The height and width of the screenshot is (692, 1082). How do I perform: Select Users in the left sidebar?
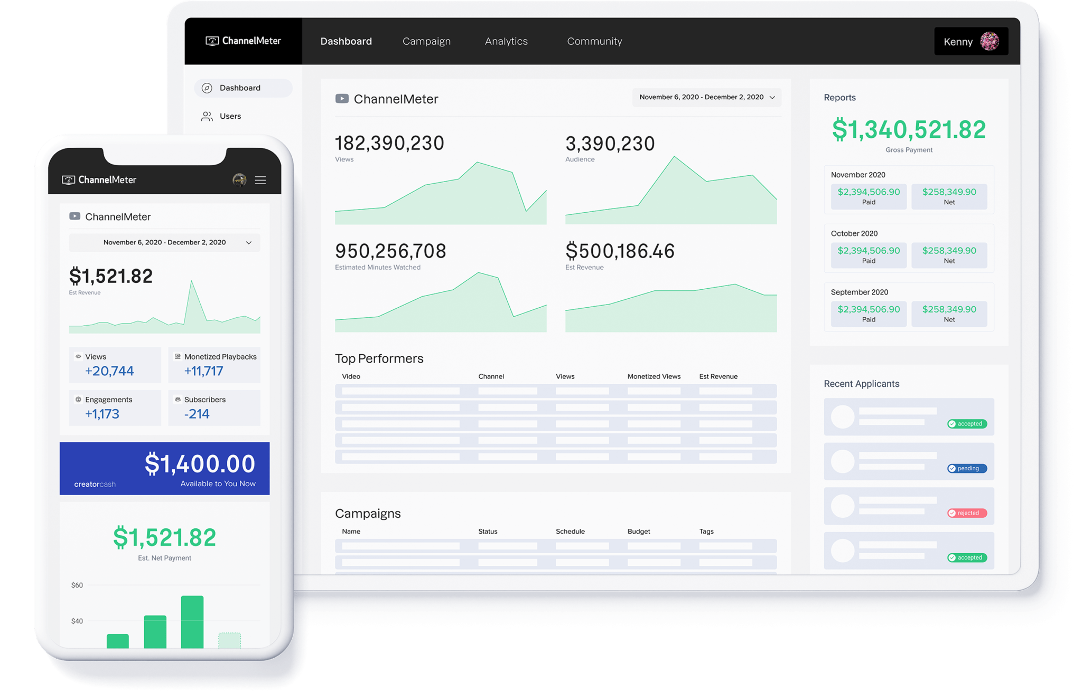[x=221, y=116]
